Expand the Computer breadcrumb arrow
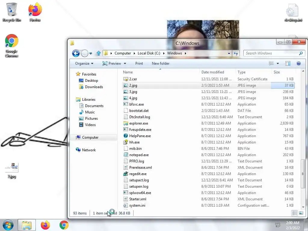 click(134, 53)
